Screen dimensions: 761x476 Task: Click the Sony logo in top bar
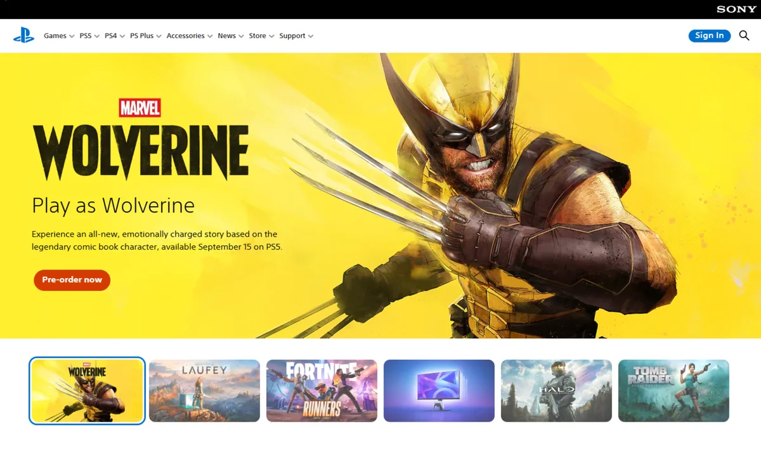(736, 10)
